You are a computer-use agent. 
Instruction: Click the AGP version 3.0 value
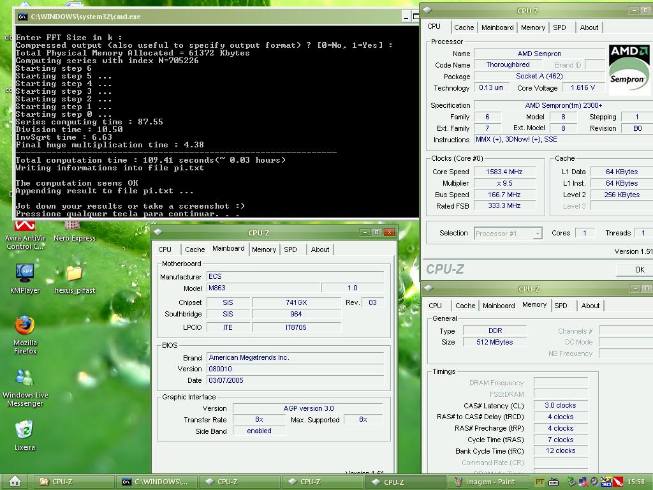pyautogui.click(x=308, y=408)
